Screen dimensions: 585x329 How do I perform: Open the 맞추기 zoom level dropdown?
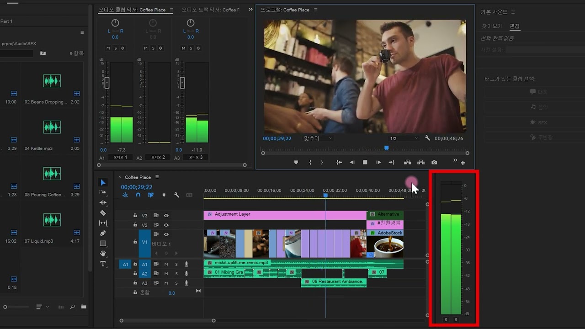pos(318,138)
